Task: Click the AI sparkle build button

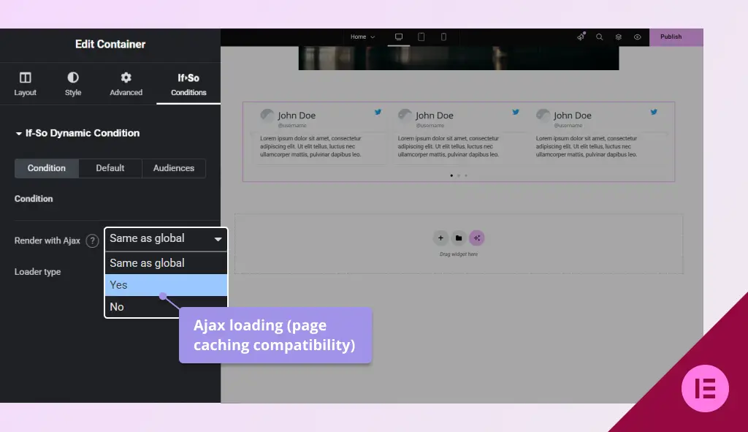Action: point(476,238)
